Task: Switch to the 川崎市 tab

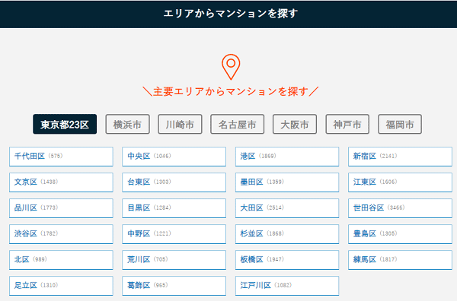Action: (x=180, y=124)
